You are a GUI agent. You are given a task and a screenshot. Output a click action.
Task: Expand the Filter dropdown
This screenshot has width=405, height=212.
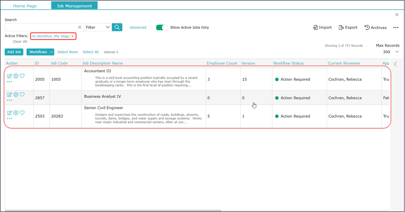(98, 27)
